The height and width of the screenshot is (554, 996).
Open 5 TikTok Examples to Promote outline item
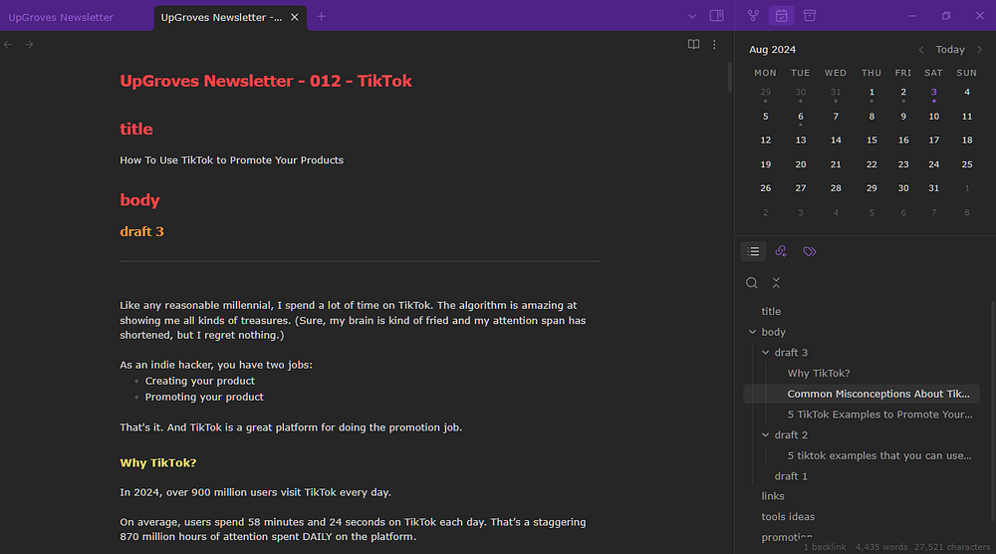coord(879,415)
